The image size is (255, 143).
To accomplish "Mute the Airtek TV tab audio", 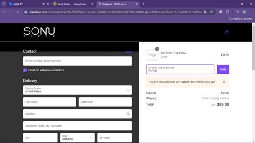I will point(43,4).
